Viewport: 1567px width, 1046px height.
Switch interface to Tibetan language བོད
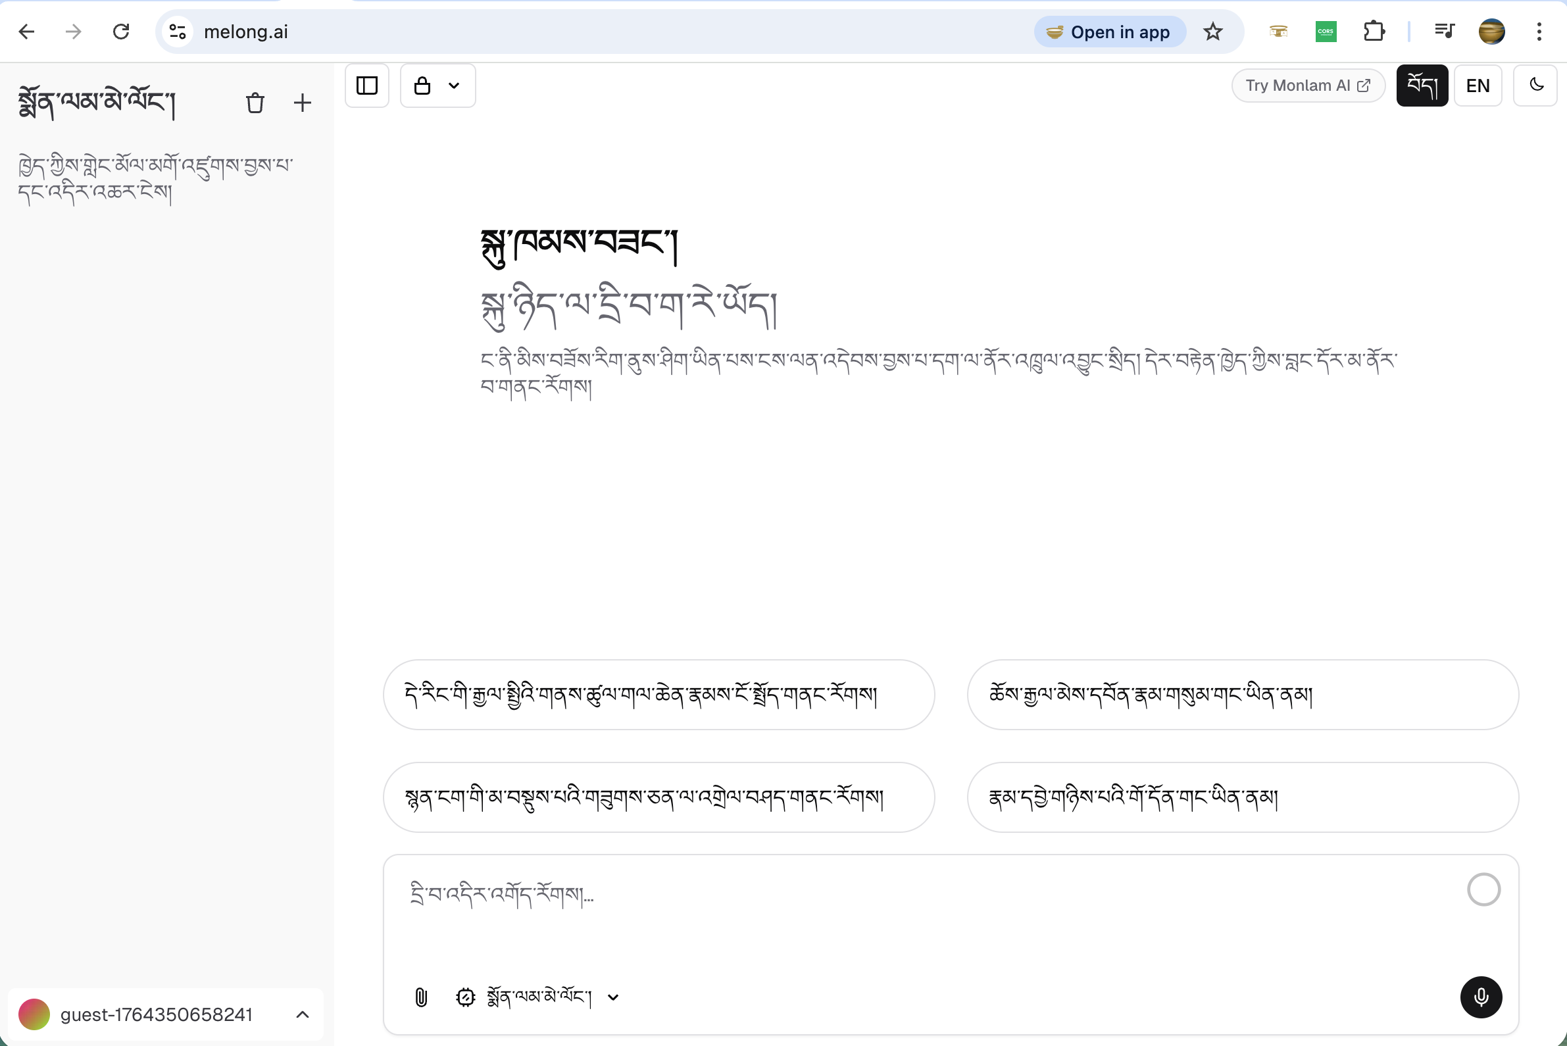pos(1422,86)
